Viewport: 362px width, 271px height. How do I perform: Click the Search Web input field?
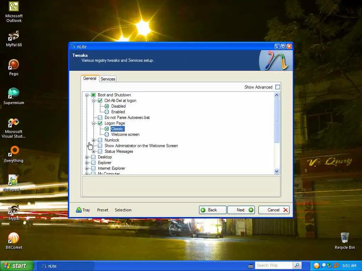click(274, 265)
